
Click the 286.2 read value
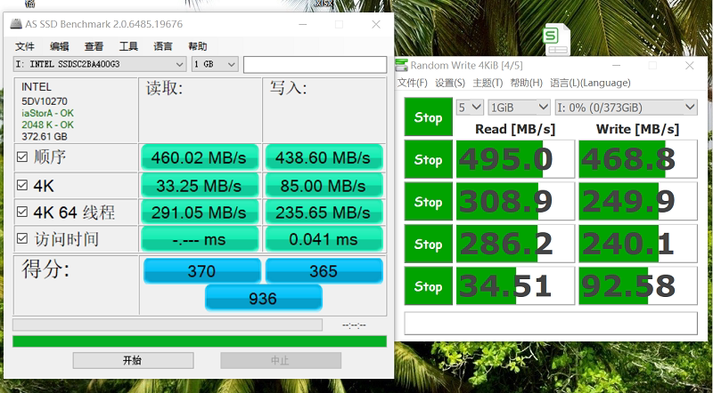pos(515,244)
